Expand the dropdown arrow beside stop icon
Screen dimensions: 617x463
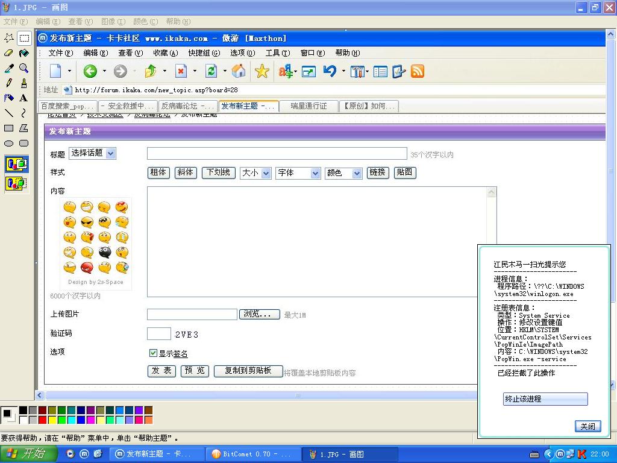pyautogui.click(x=195, y=71)
